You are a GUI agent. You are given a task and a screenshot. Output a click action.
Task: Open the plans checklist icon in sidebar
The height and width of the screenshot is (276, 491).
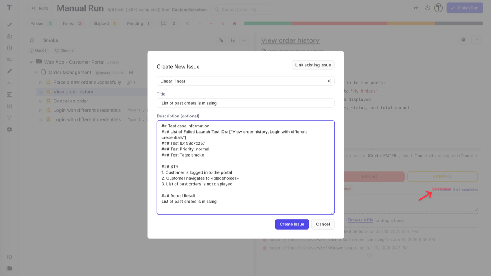[9, 59]
